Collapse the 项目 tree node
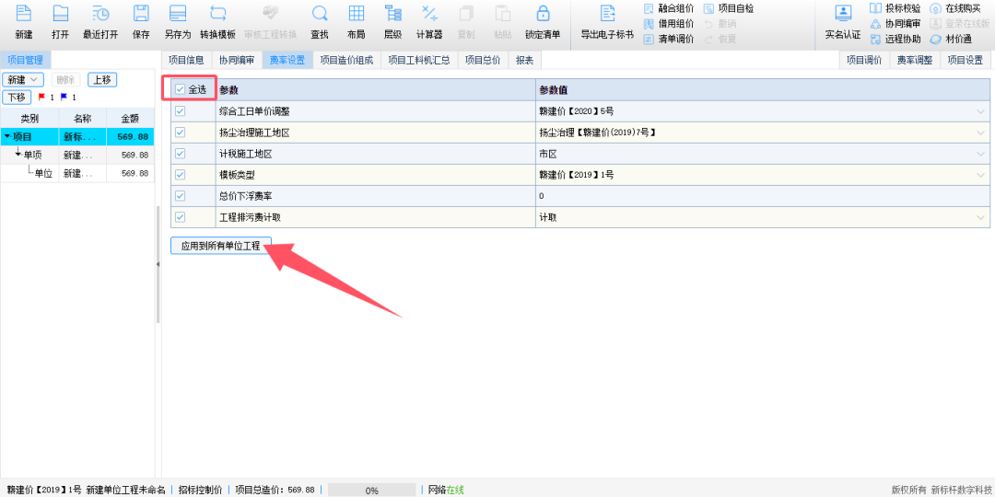The height and width of the screenshot is (497, 995). [7, 136]
